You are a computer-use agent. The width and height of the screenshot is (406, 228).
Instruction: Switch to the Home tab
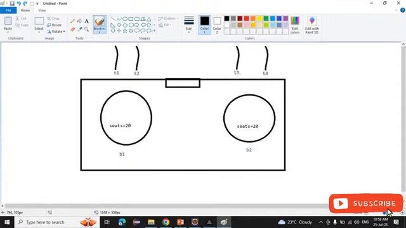pyautogui.click(x=25, y=10)
